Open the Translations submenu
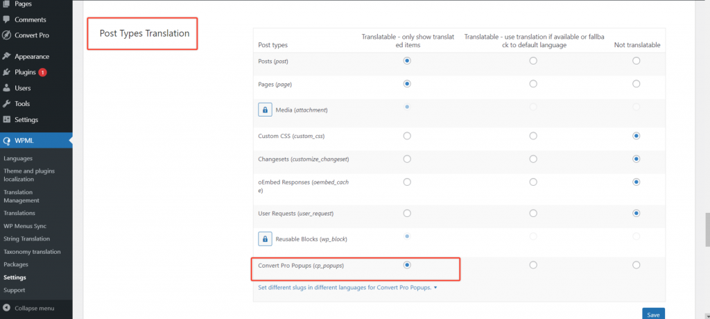This screenshot has height=319, width=710. click(x=19, y=213)
